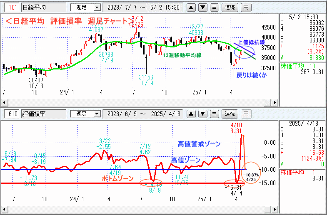Viewport: 327px width, 215px height.
Task: Click down arrow button in Nikkei chart toolbar
Action: (x=203, y=8)
